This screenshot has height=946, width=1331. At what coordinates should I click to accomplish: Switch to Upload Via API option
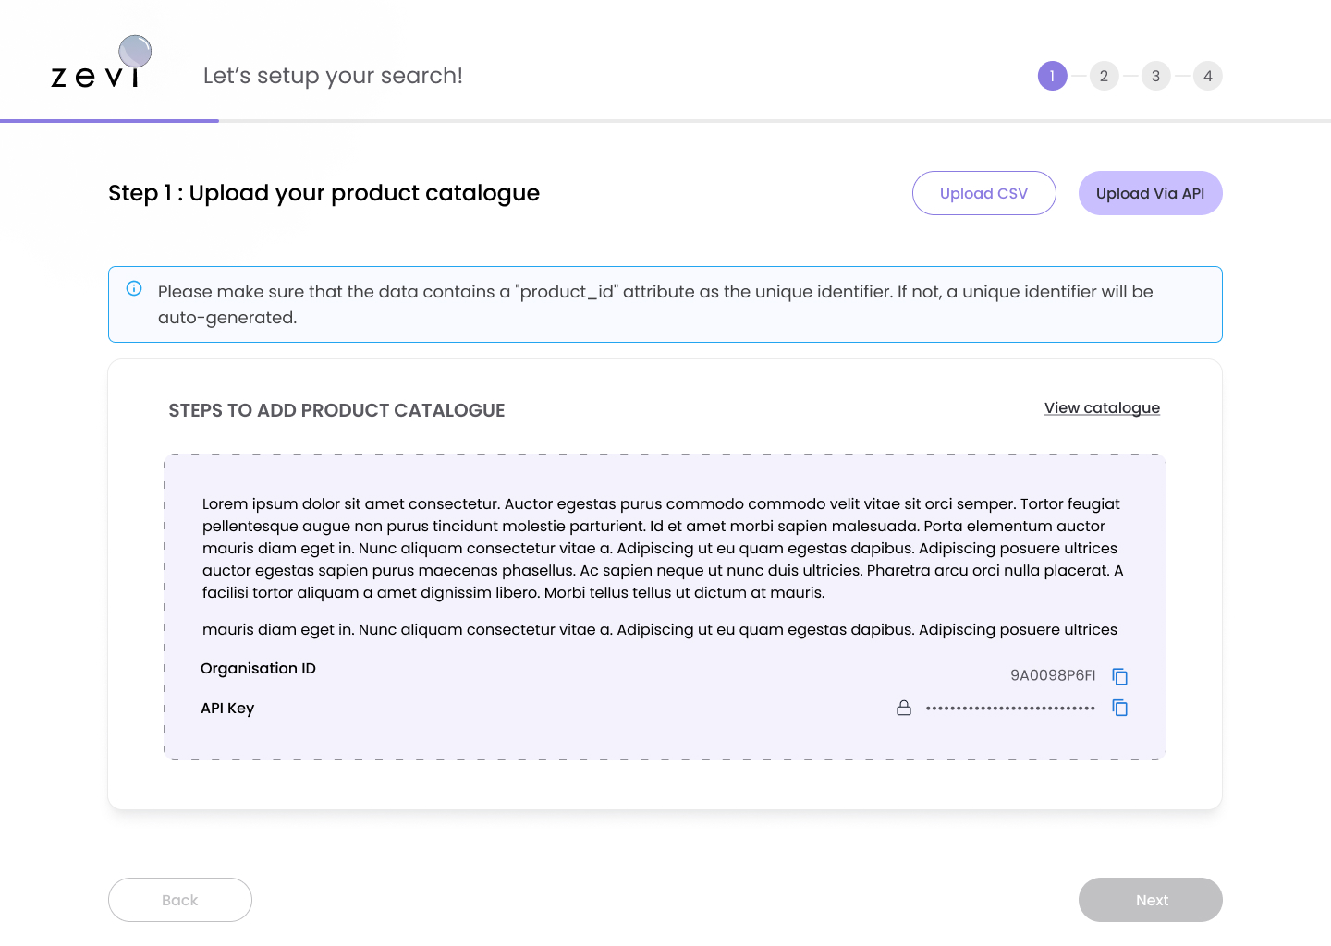(x=1150, y=193)
